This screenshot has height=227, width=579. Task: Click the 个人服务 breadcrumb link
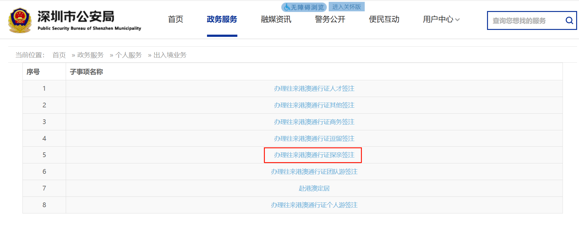[x=129, y=55]
